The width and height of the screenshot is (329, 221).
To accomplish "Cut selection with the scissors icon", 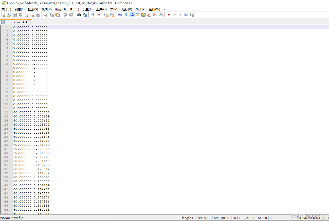I will (46, 15).
